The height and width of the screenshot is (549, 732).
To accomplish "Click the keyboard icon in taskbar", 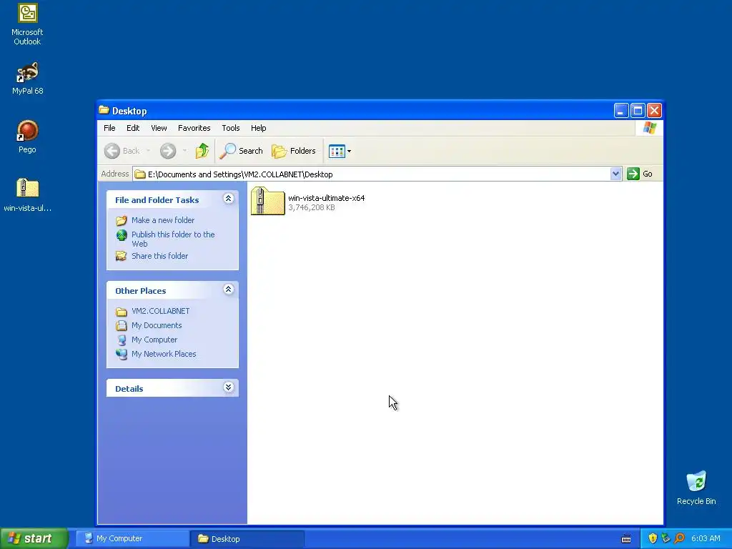I will click(626, 539).
